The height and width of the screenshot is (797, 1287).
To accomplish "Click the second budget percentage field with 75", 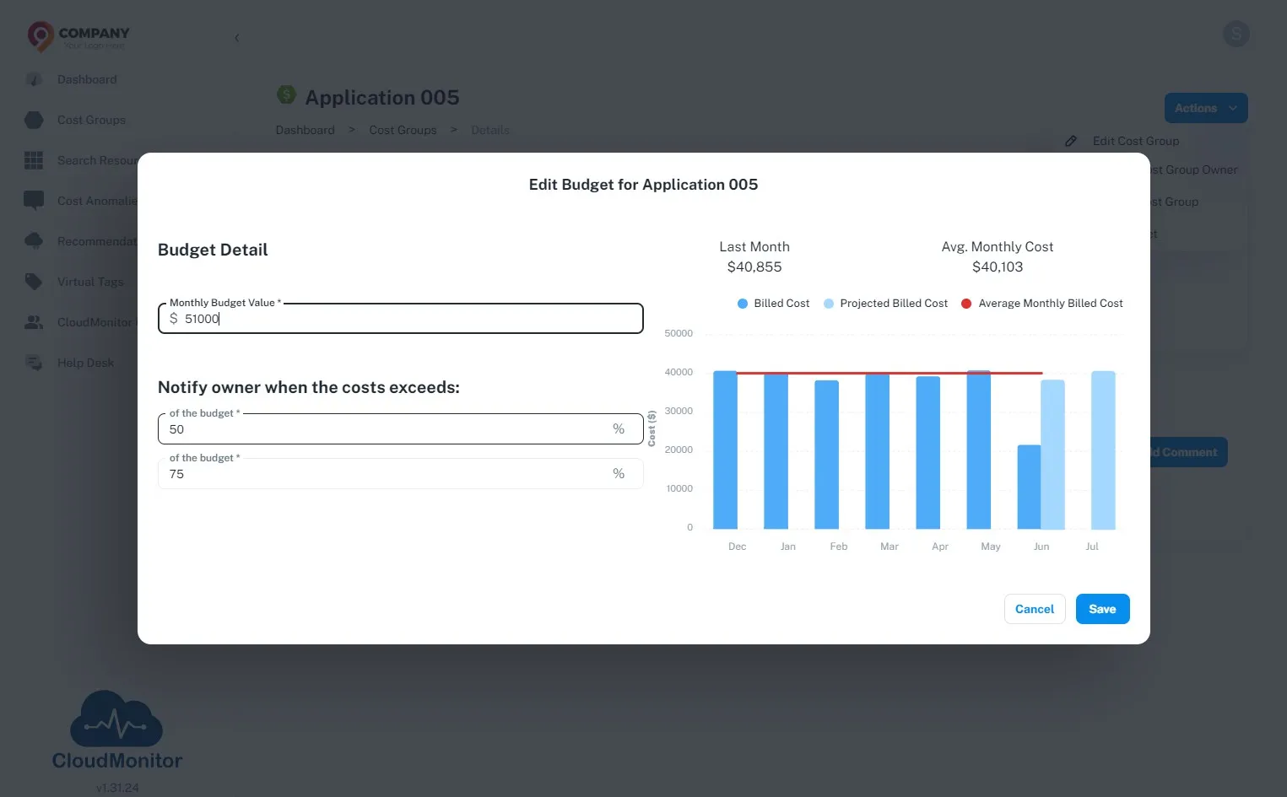I will [x=401, y=474].
